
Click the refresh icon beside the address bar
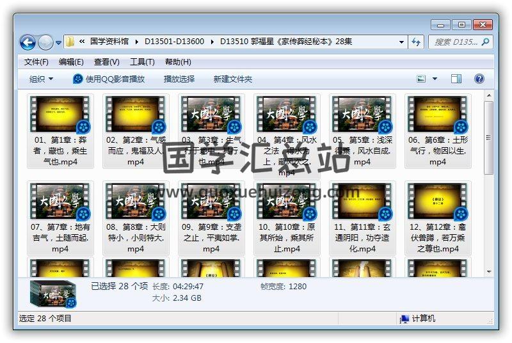pos(416,42)
